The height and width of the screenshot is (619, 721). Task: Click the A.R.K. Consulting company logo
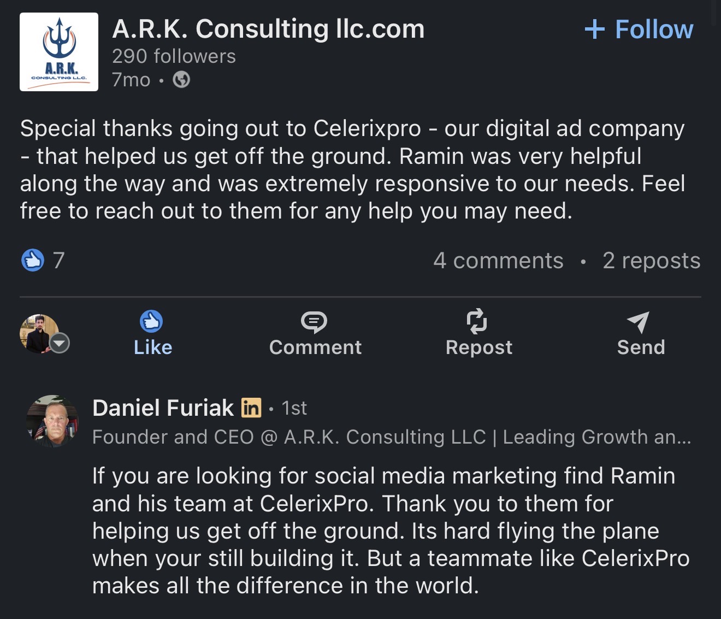tap(59, 52)
